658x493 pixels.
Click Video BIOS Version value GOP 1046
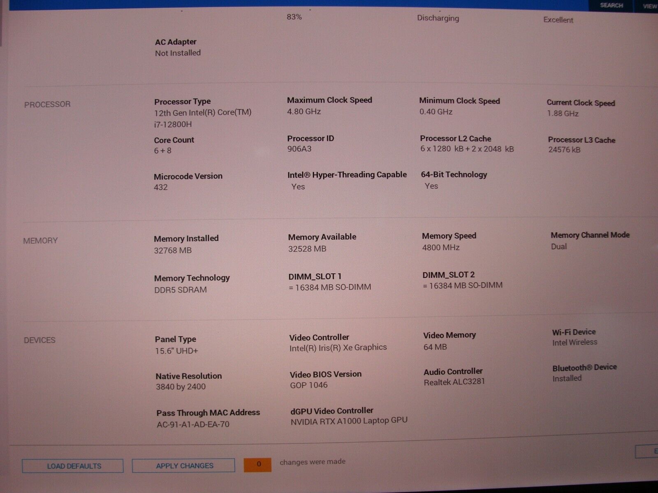point(309,385)
